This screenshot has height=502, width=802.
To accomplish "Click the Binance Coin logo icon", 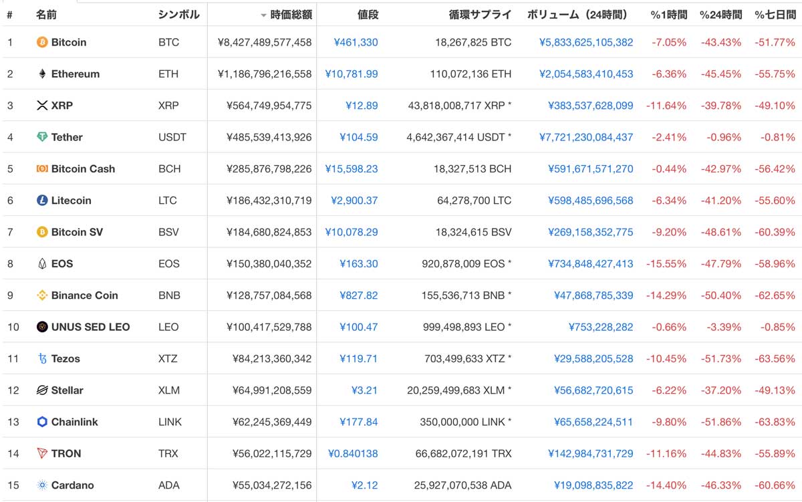I will point(42,295).
